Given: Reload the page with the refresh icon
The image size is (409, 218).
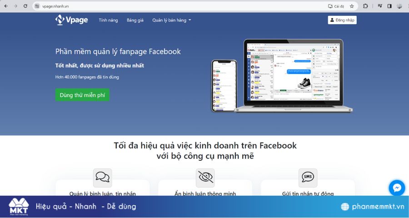Looking at the screenshot, I should click(x=25, y=6).
